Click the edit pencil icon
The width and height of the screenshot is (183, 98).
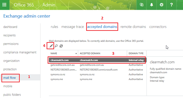point(51,46)
